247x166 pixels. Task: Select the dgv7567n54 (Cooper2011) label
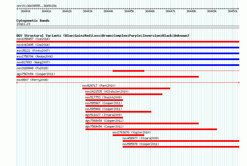tap(36, 74)
